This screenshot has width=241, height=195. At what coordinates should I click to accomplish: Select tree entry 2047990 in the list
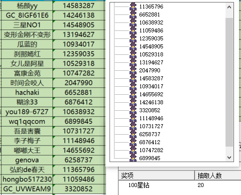tap(149, 70)
